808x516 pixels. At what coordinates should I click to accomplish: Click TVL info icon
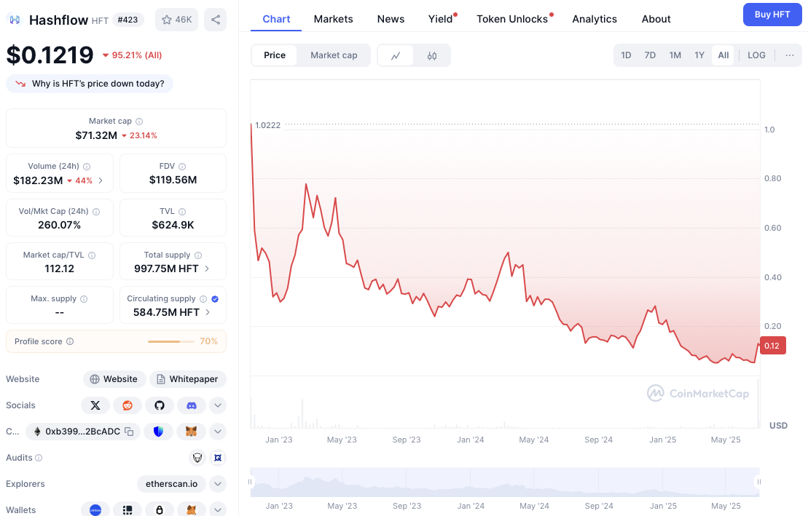(x=182, y=212)
